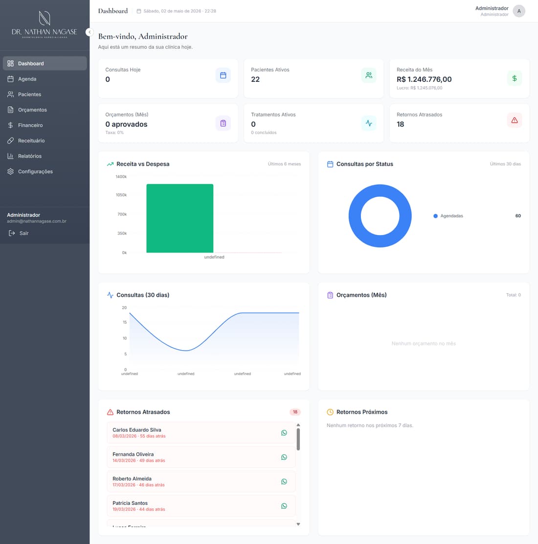Click the pulse icon in Tratamentos Ativos card
538x544 pixels.
pos(369,123)
